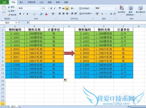Open the Font Color dropdown arrow
Image resolution: width=146 pixels, height=108 pixels.
pos(49,14)
